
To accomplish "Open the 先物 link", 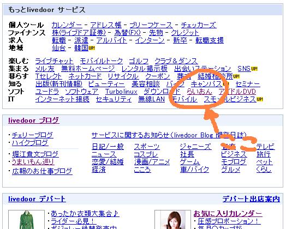I will (156, 33).
